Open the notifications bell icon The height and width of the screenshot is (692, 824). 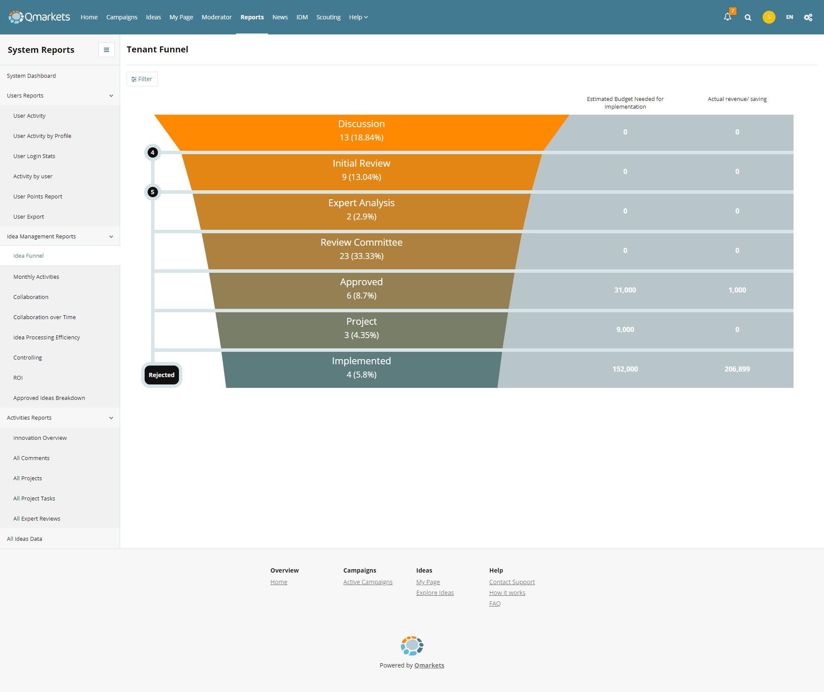[x=727, y=17]
